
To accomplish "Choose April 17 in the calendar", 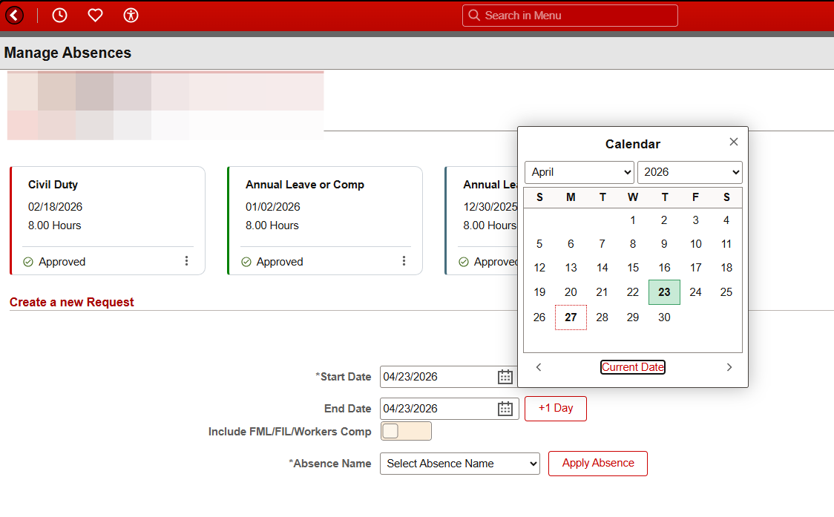I will pyautogui.click(x=696, y=268).
